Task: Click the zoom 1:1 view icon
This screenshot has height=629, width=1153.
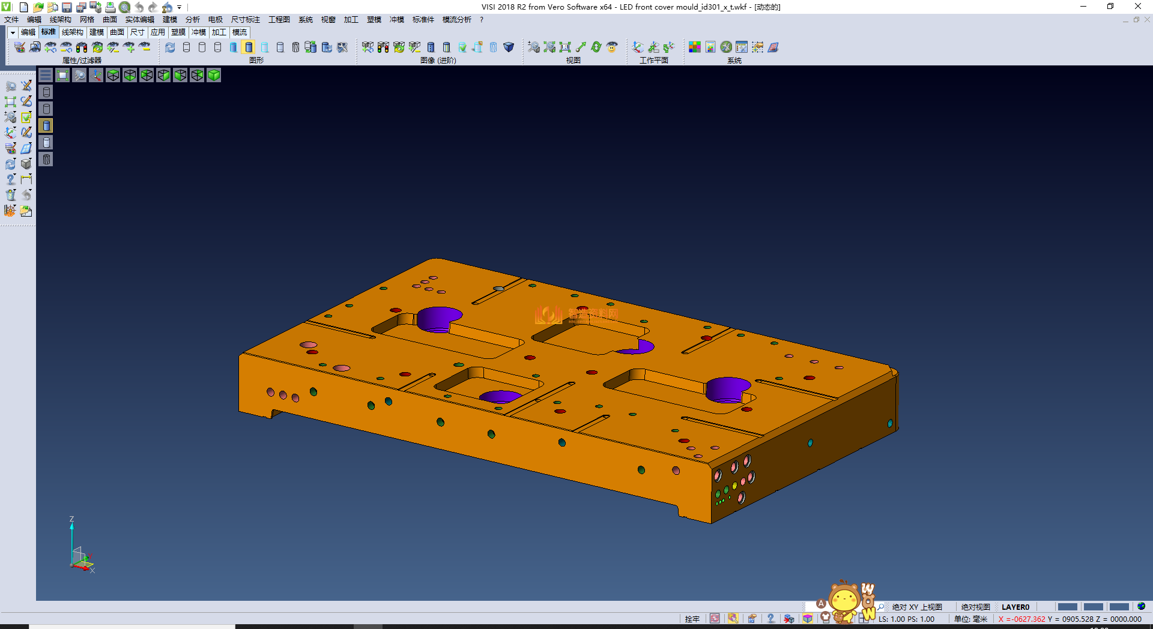Action: [564, 47]
